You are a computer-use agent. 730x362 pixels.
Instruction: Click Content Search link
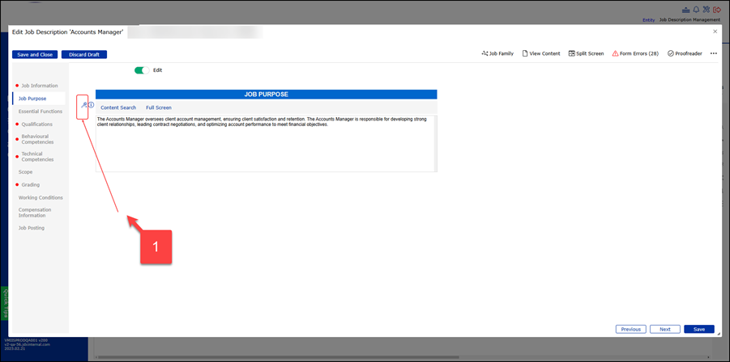click(x=118, y=107)
